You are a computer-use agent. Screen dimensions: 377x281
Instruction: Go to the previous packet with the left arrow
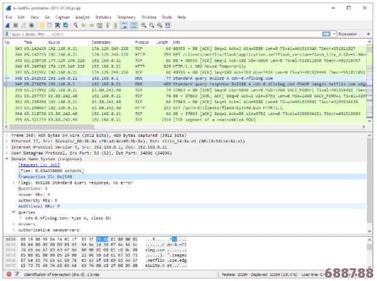pyautogui.click(x=84, y=25)
